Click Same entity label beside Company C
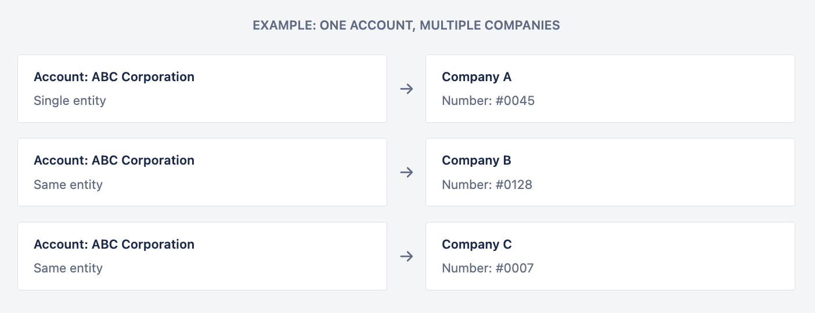 point(68,268)
